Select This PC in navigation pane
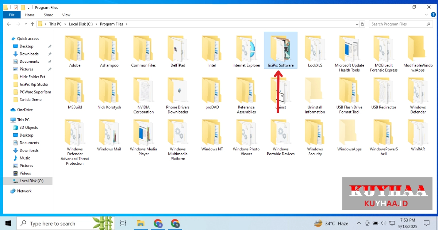438x230 pixels. pos(23,120)
